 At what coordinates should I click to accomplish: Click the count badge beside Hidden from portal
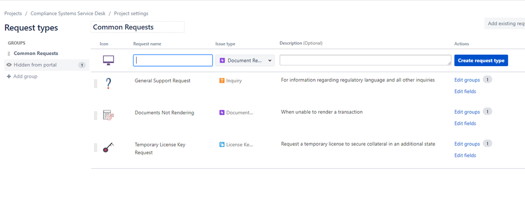coord(82,65)
